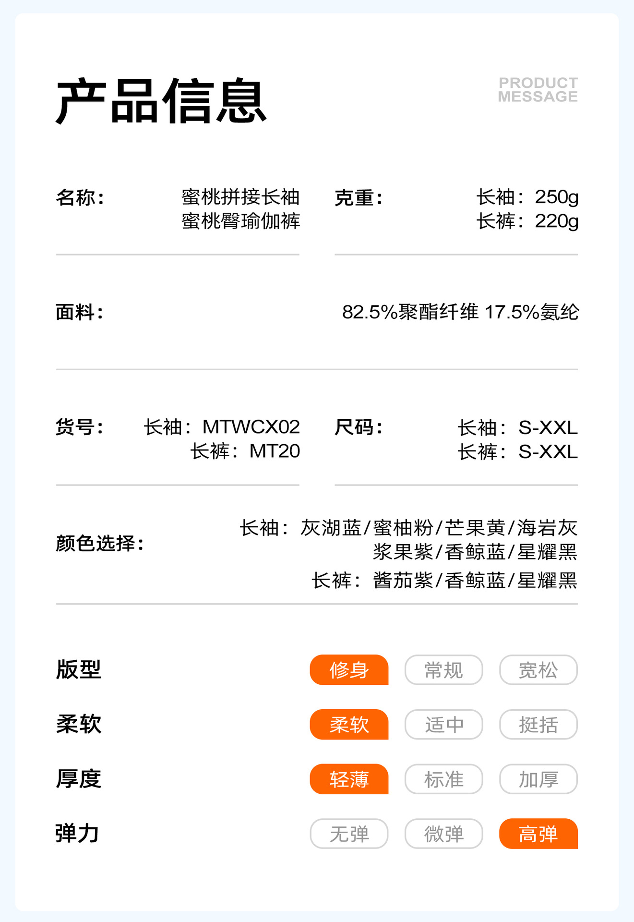Click the 蜜桃臀瑜伽裤 product name
The height and width of the screenshot is (922, 634).
coord(240,221)
